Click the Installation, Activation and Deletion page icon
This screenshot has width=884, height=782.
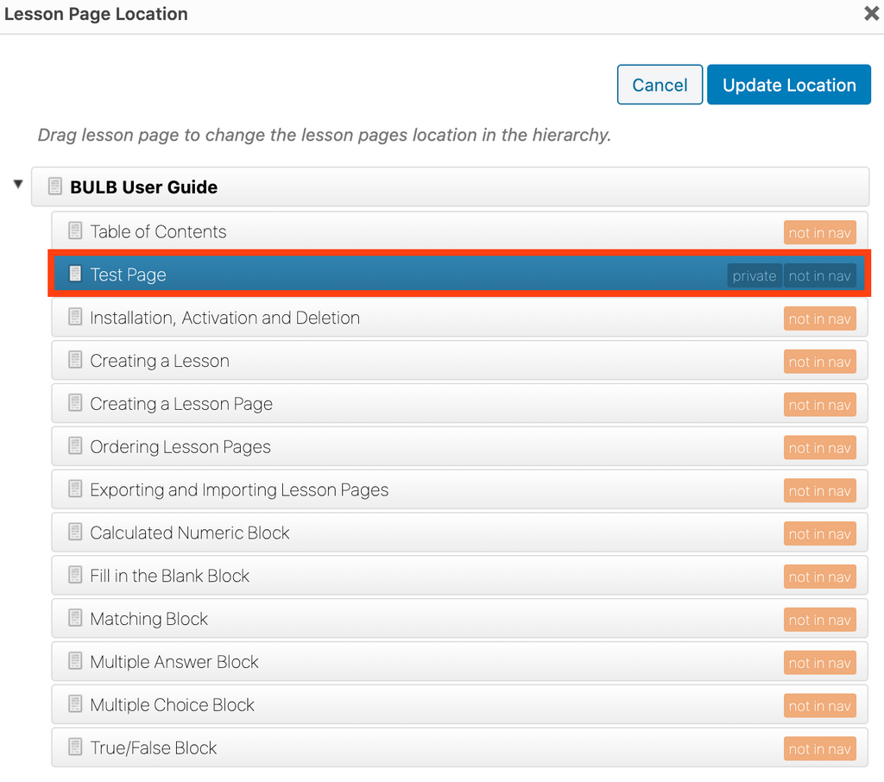75,317
